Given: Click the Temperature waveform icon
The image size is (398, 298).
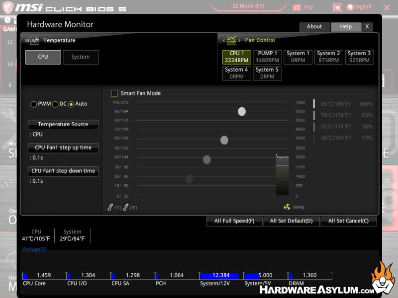Looking at the screenshot, I should [34, 41].
